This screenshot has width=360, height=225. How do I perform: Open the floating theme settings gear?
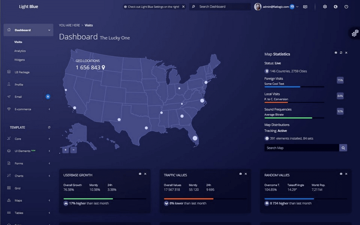click(x=355, y=33)
